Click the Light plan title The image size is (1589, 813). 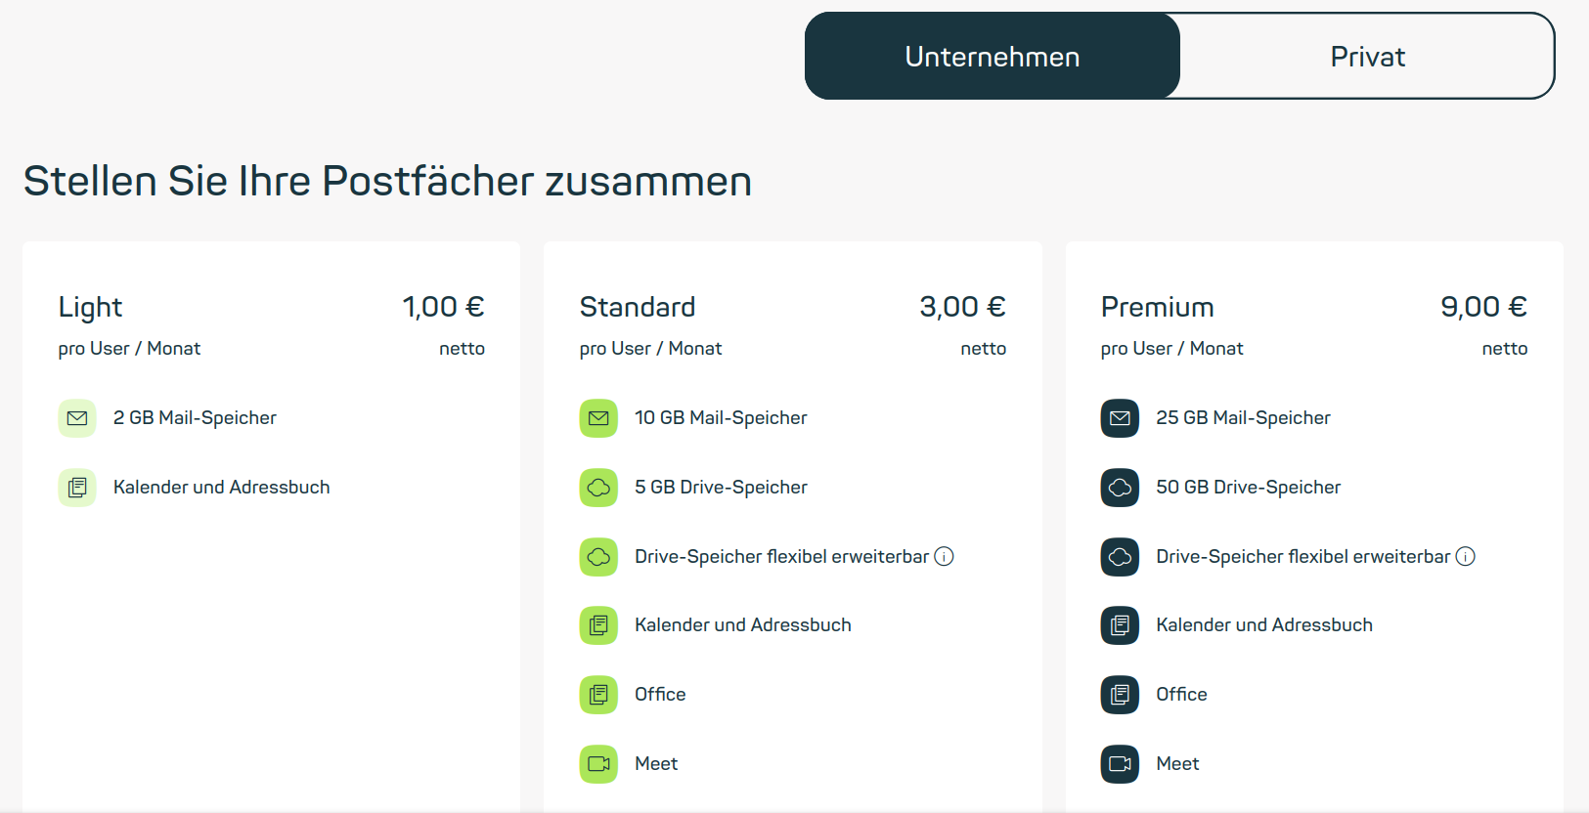(x=90, y=308)
